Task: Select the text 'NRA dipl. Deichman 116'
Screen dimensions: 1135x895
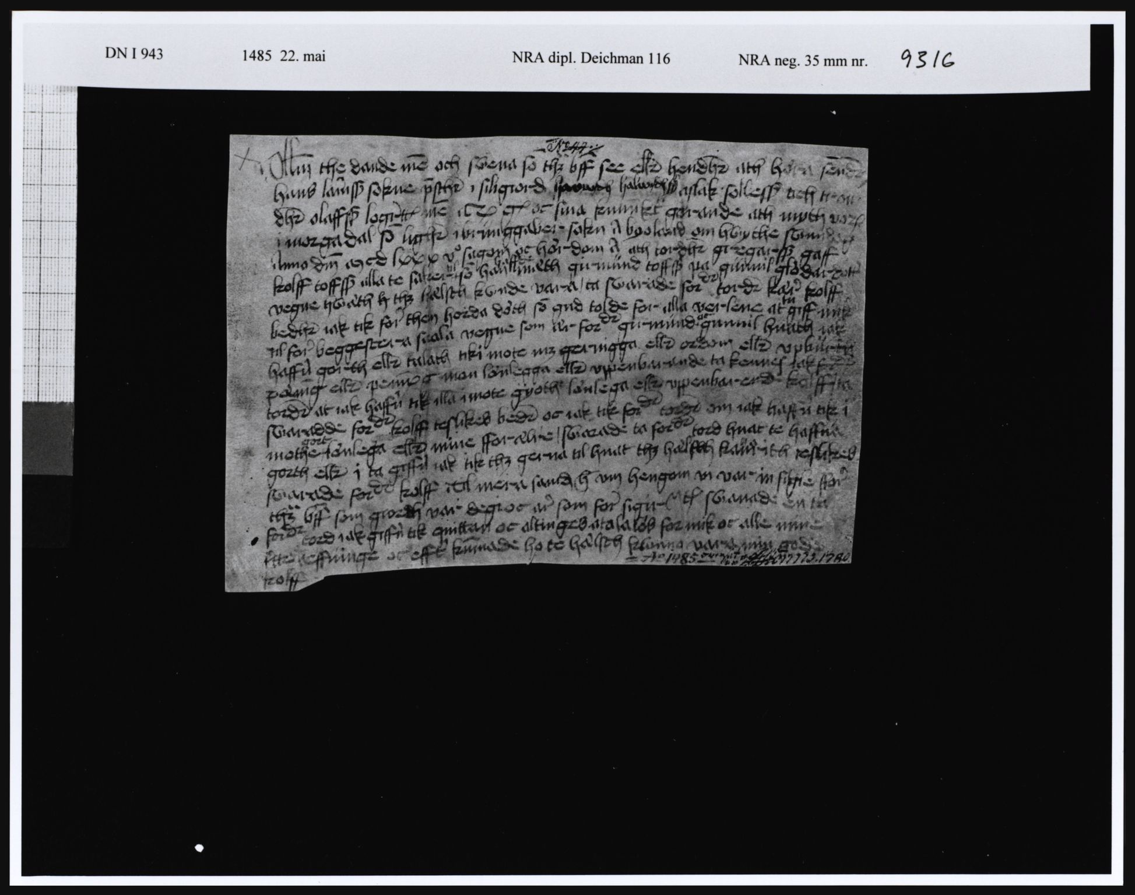Action: coord(591,58)
